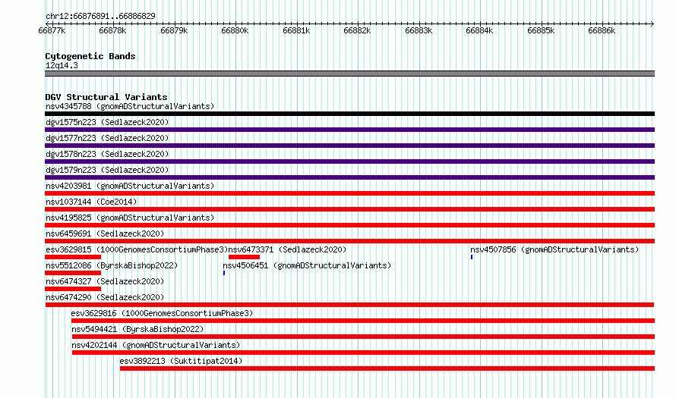Open nsv4195825 gnomAD variant label
This screenshot has height=398, width=676.
click(x=130, y=218)
